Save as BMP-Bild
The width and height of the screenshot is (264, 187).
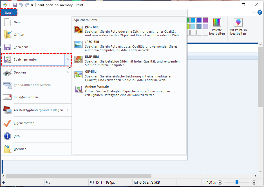(129, 61)
